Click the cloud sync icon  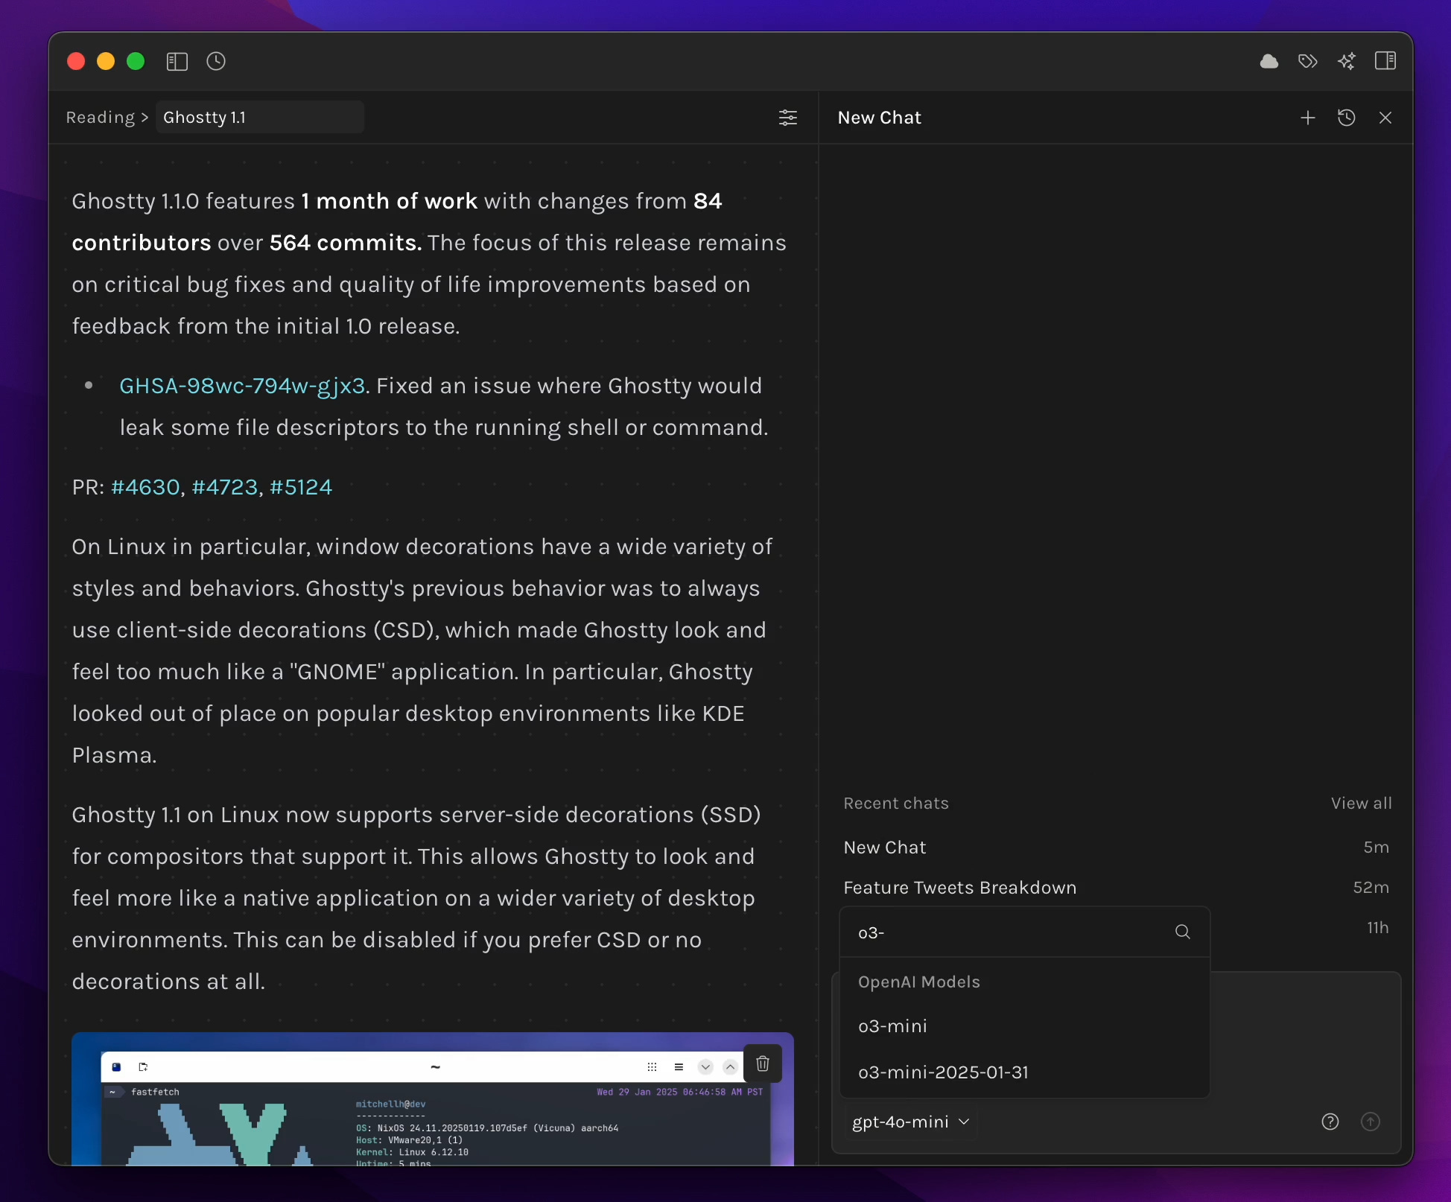pyautogui.click(x=1269, y=61)
